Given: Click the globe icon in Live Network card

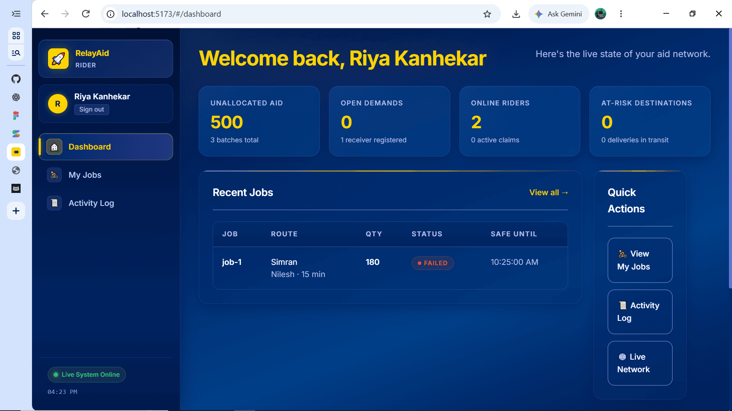Looking at the screenshot, I should (x=622, y=357).
